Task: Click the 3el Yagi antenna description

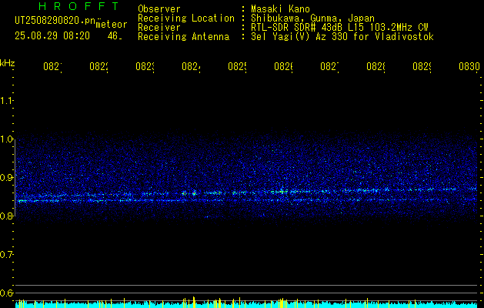Action: click(342, 37)
